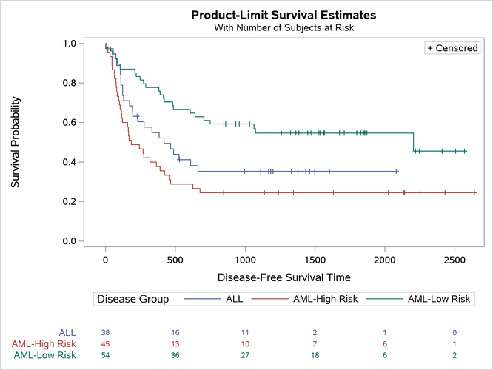Select the at-risk count 45 for AML-High Risk
This screenshot has width=493, height=370.
pos(106,344)
